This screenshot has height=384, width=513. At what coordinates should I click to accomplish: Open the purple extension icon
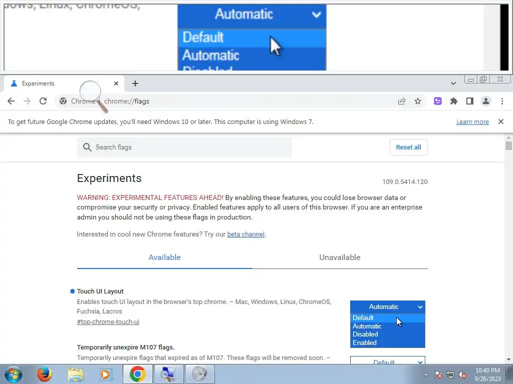pyautogui.click(x=438, y=101)
